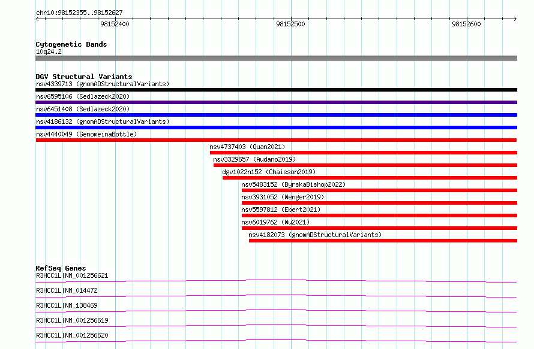The width and height of the screenshot is (534, 349).
Task: Click the black bar of nsv4339713
Action: point(276,90)
